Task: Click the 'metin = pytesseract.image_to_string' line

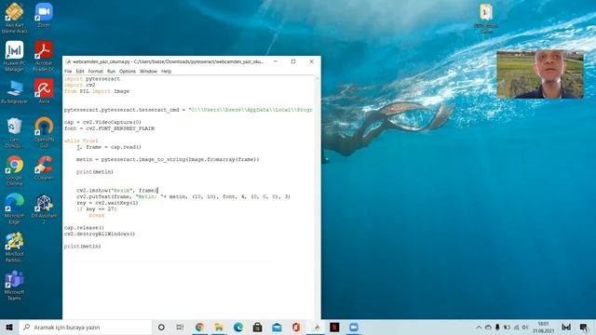Action: coord(168,159)
